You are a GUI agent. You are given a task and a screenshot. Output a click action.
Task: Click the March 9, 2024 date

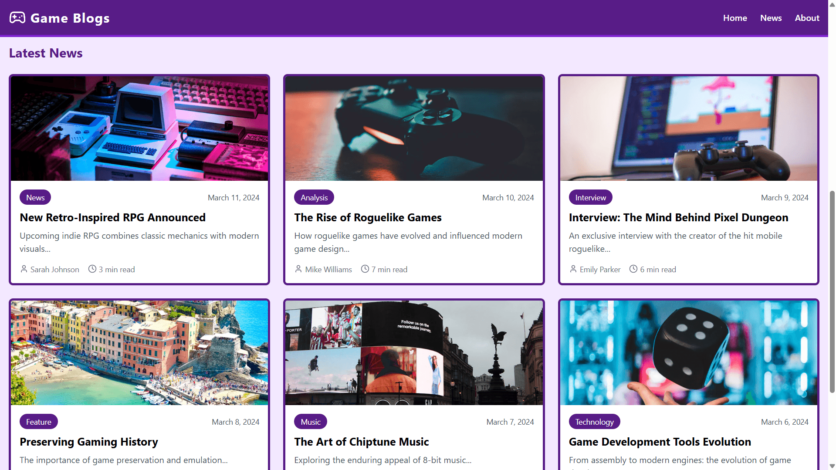785,197
